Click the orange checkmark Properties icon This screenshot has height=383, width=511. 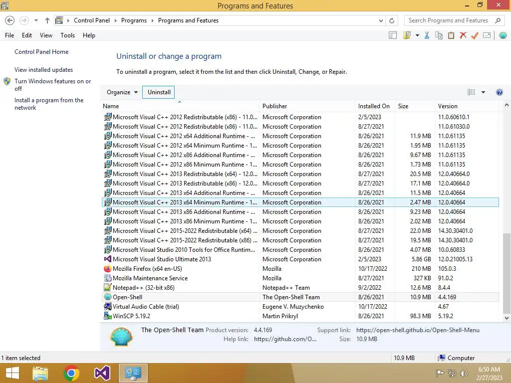pos(475,35)
